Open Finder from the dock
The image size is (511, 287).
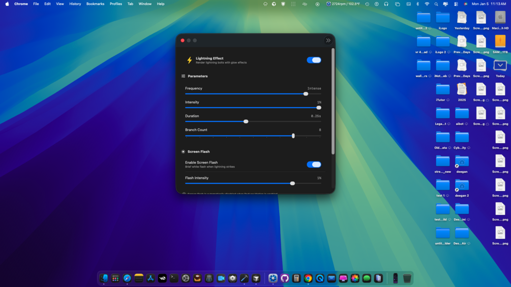coord(104,278)
